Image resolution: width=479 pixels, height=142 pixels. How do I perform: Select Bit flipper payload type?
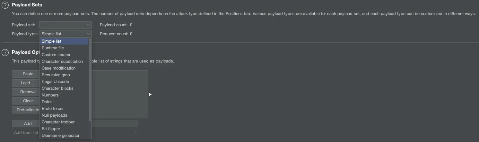click(51, 129)
